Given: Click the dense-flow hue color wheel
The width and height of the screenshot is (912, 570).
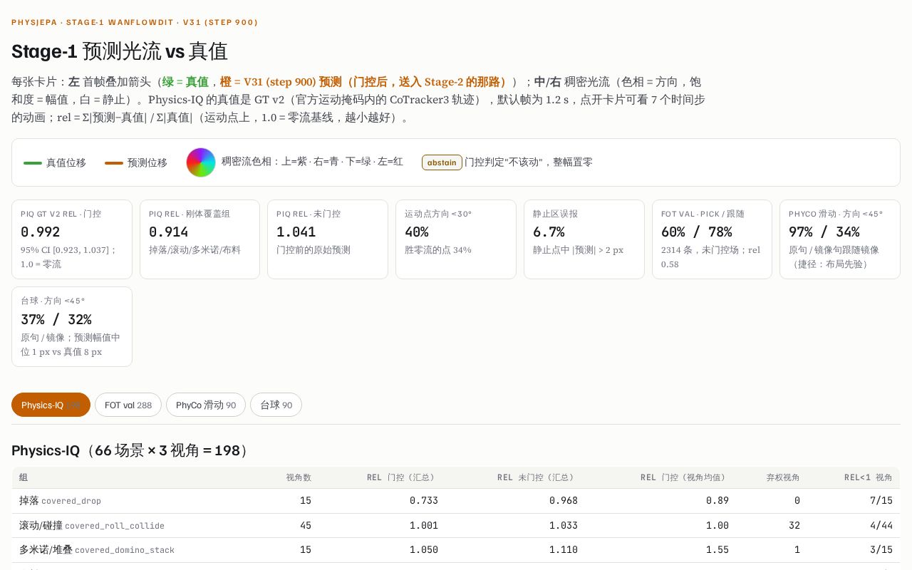Looking at the screenshot, I should (x=201, y=162).
